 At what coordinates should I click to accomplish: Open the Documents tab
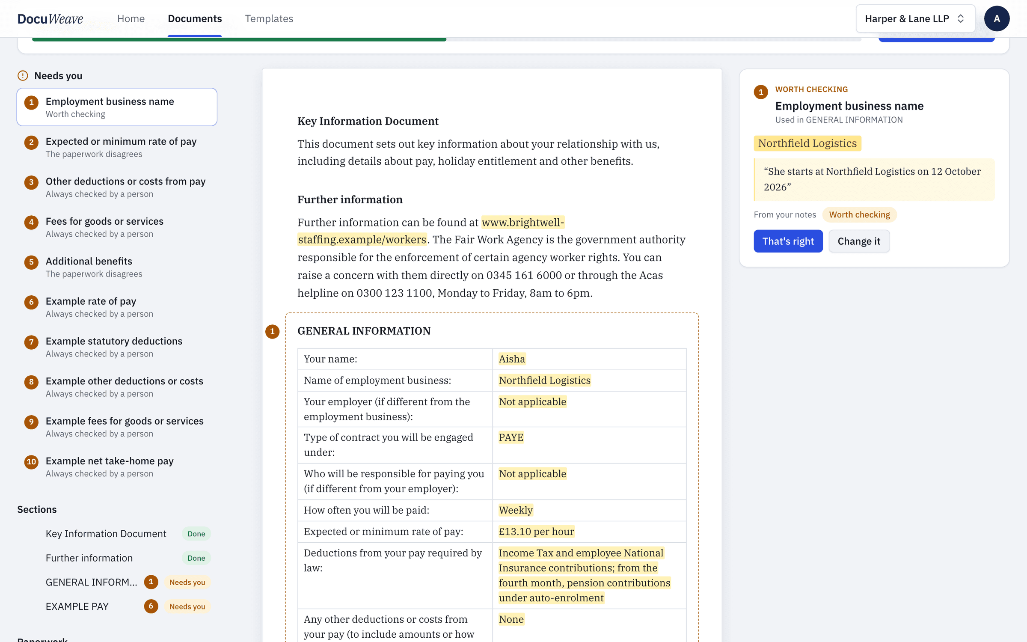coord(195,18)
